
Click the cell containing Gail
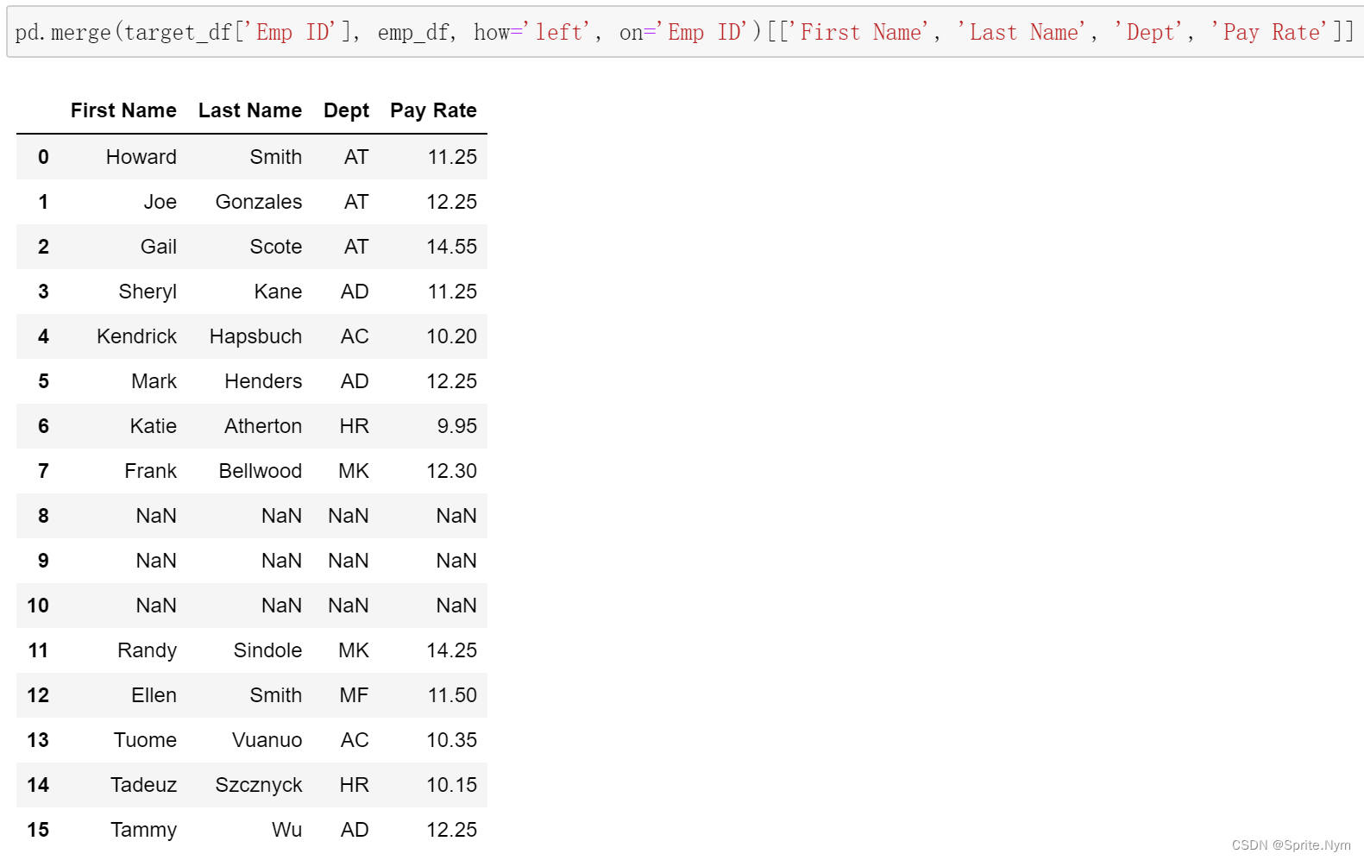159,247
